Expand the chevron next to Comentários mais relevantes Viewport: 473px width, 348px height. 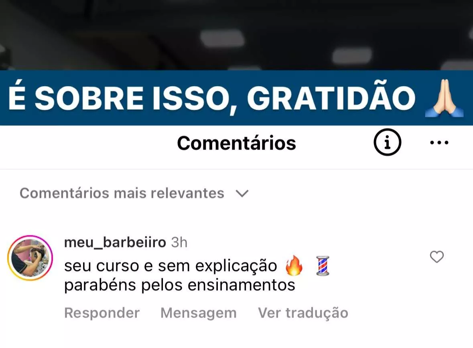click(x=242, y=193)
